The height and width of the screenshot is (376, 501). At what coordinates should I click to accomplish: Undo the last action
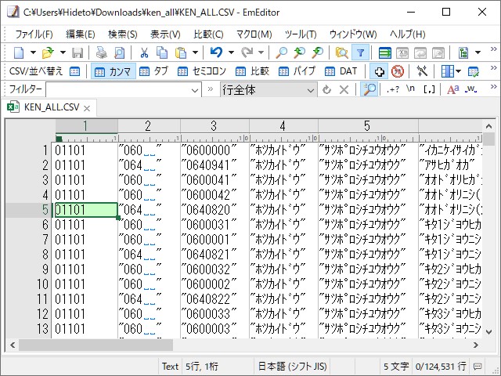pos(216,52)
